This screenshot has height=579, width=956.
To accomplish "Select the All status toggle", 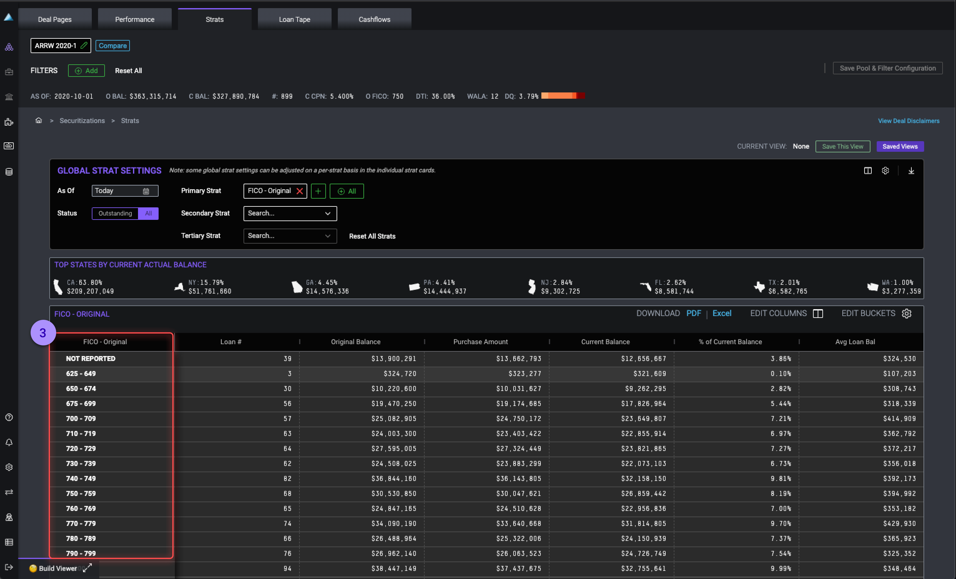I will tap(148, 213).
